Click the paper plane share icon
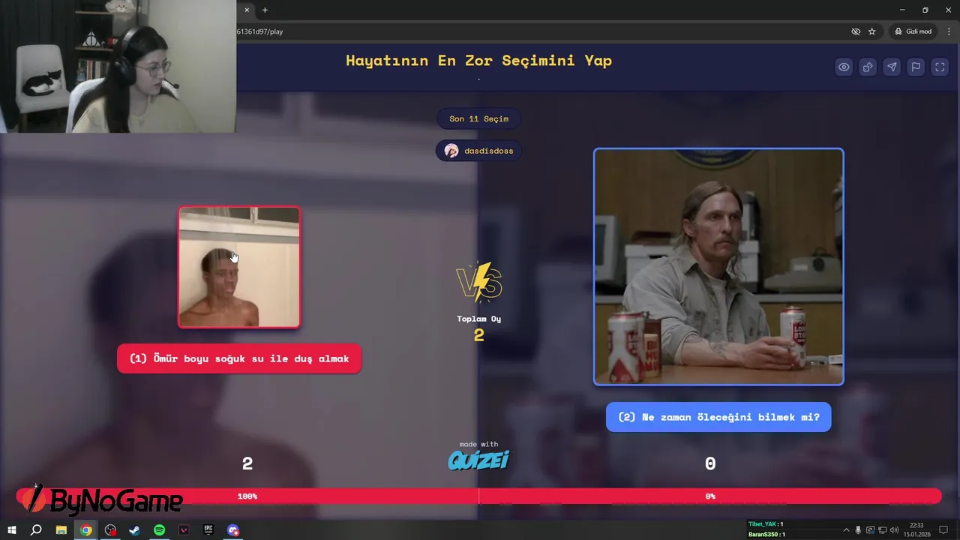 click(x=892, y=67)
